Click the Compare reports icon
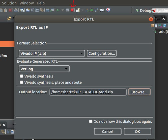The image size is (168, 140). click(x=87, y=10)
